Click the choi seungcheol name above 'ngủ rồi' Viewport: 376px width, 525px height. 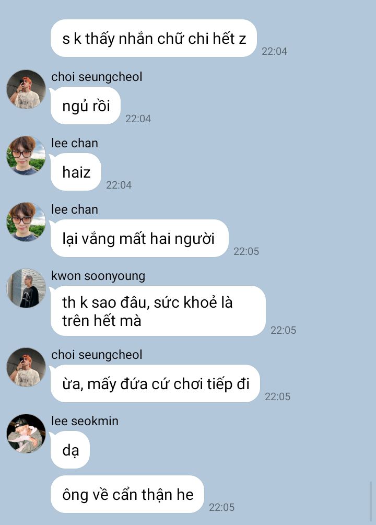click(97, 77)
